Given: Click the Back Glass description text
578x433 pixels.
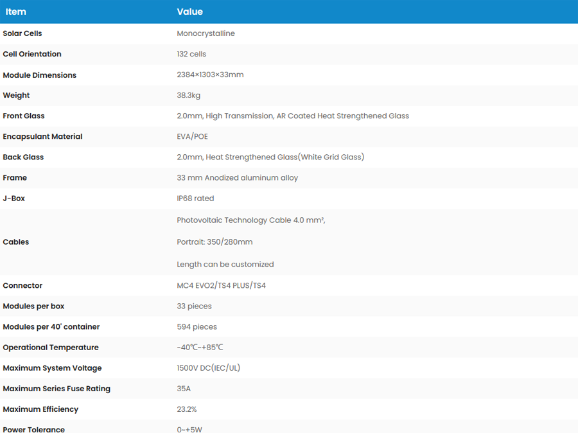Looking at the screenshot, I should click(270, 157).
